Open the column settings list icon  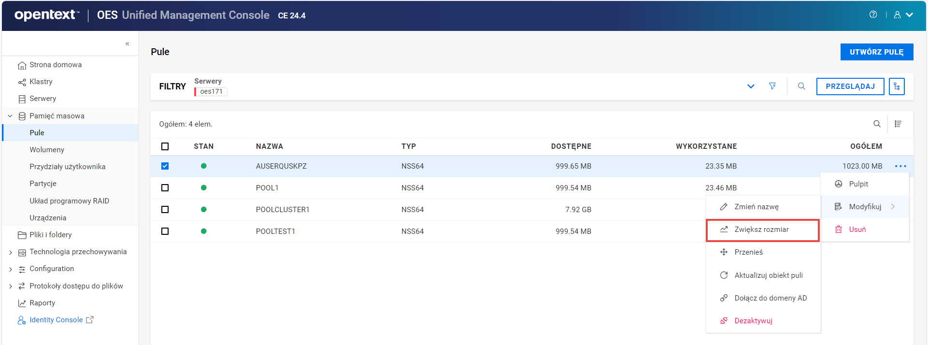[898, 124]
